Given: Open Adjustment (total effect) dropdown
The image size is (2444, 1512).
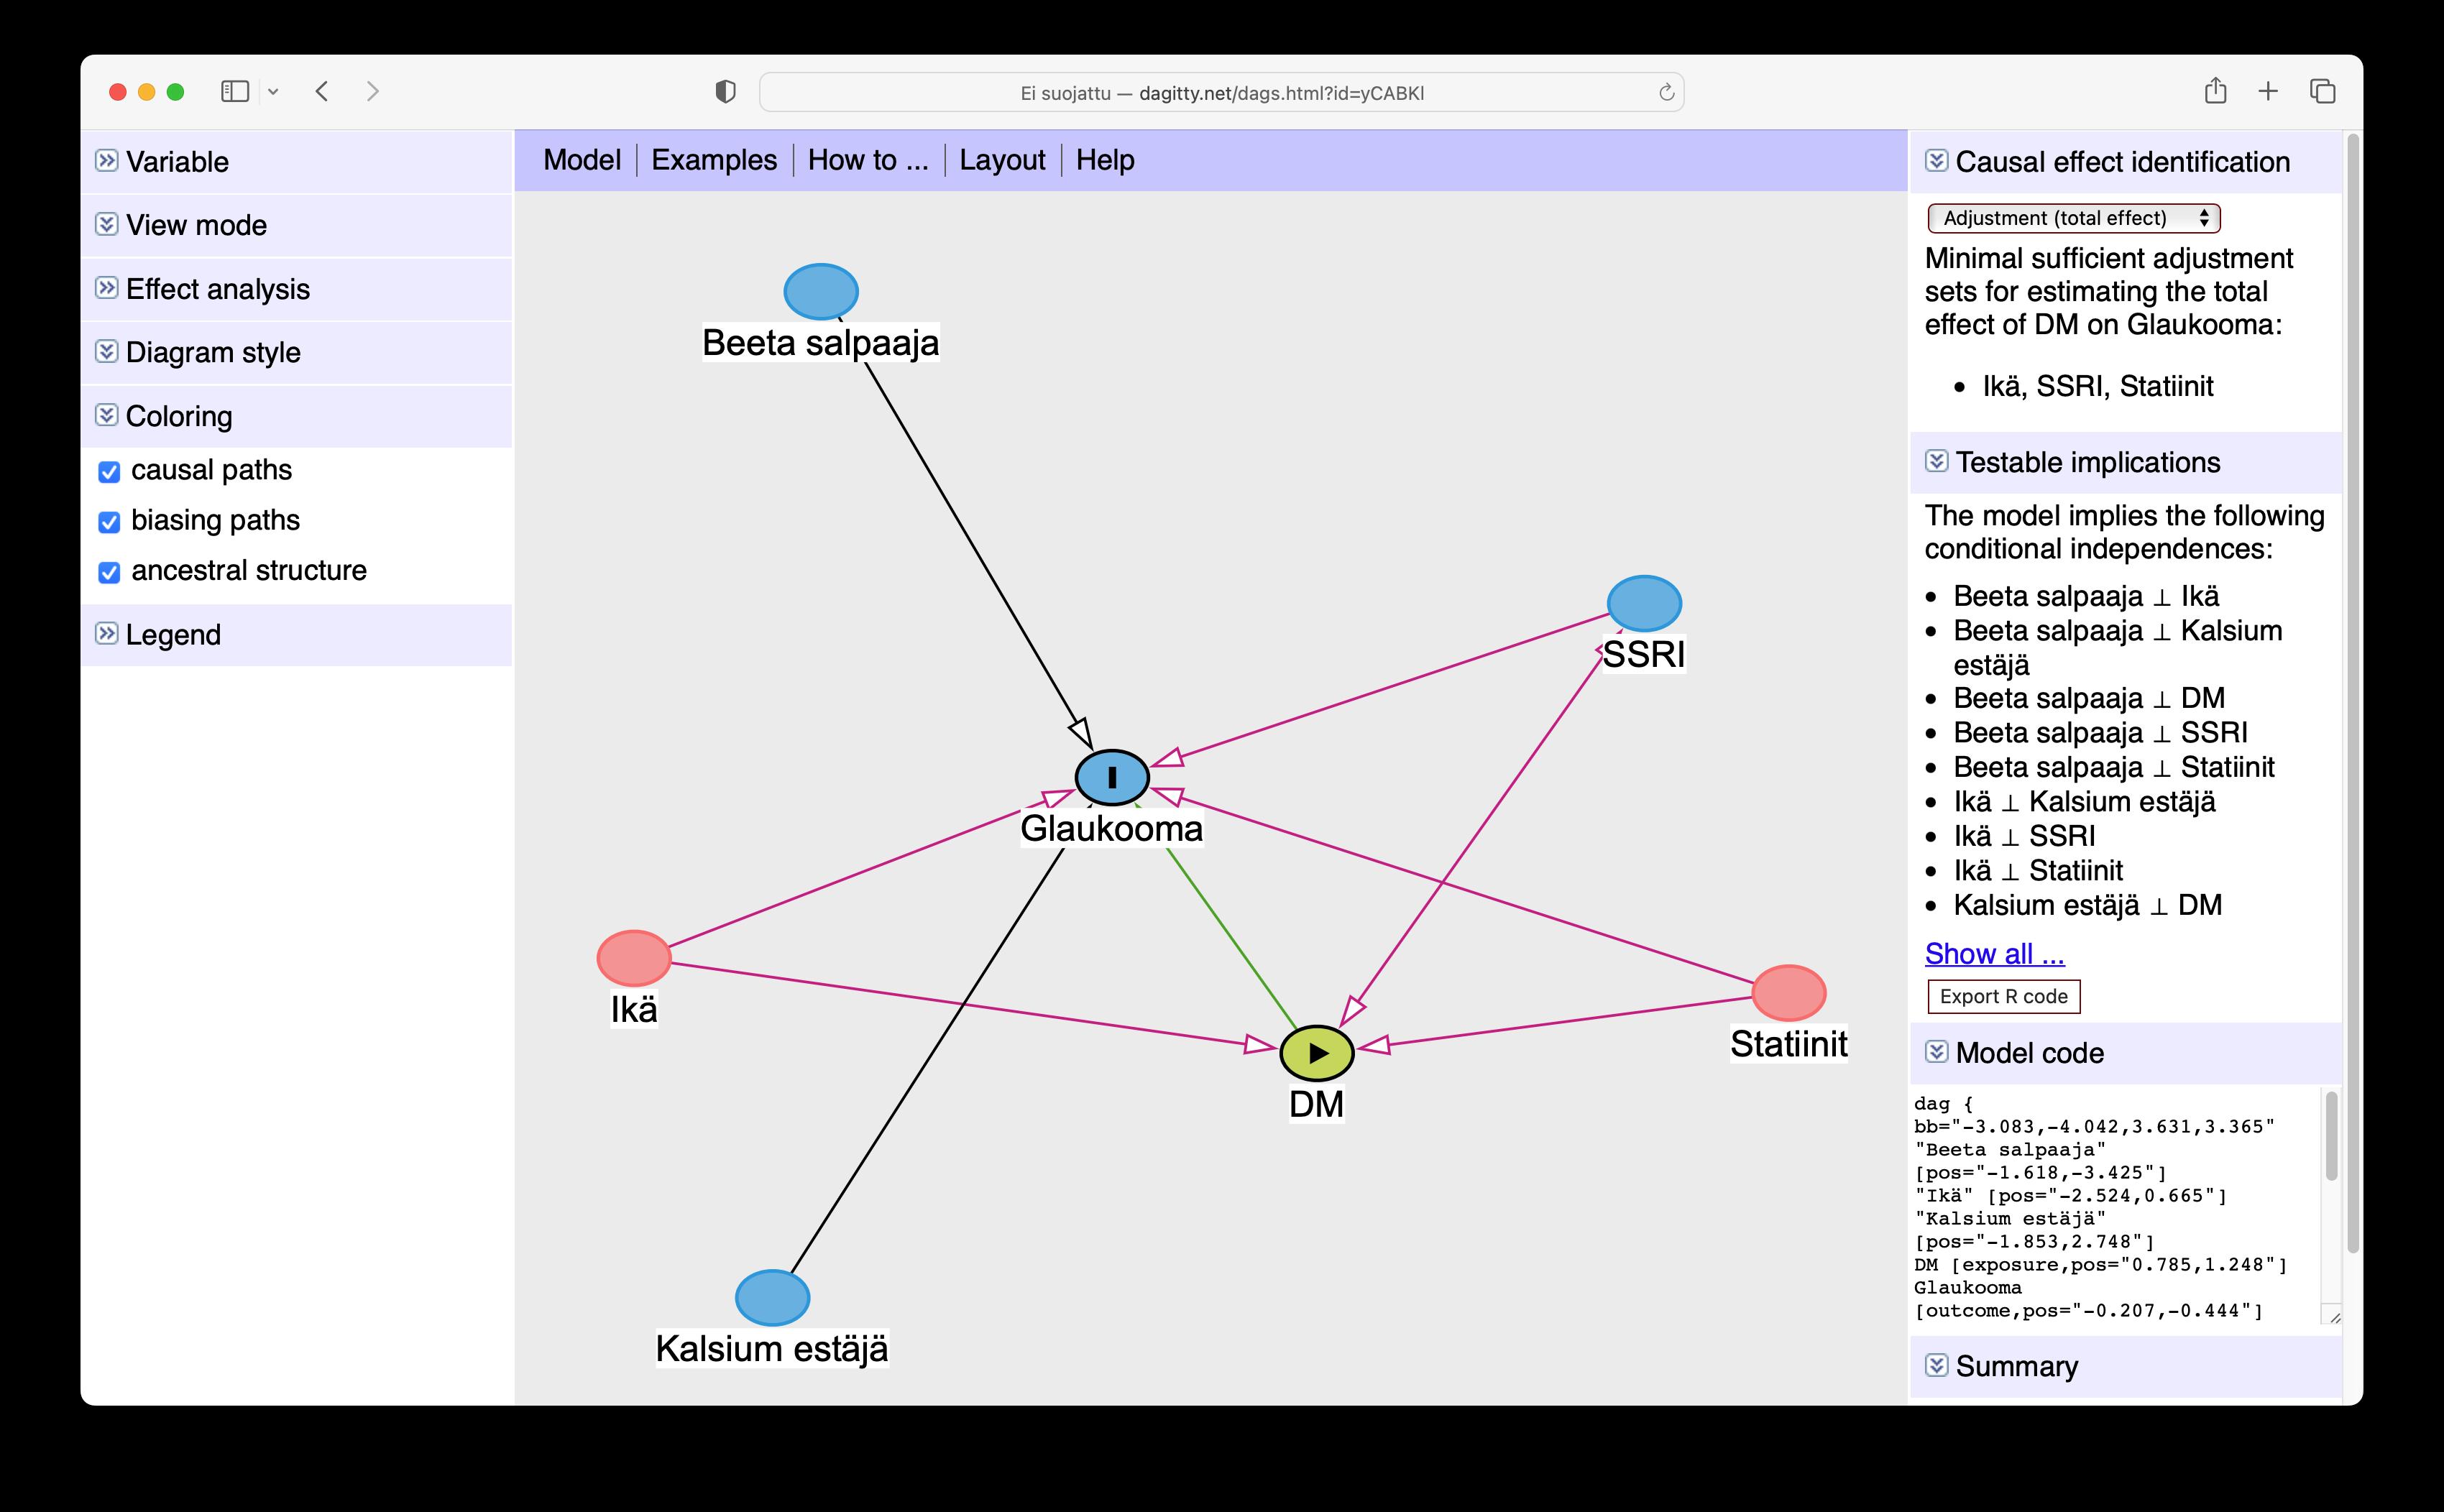Looking at the screenshot, I should click(2073, 218).
